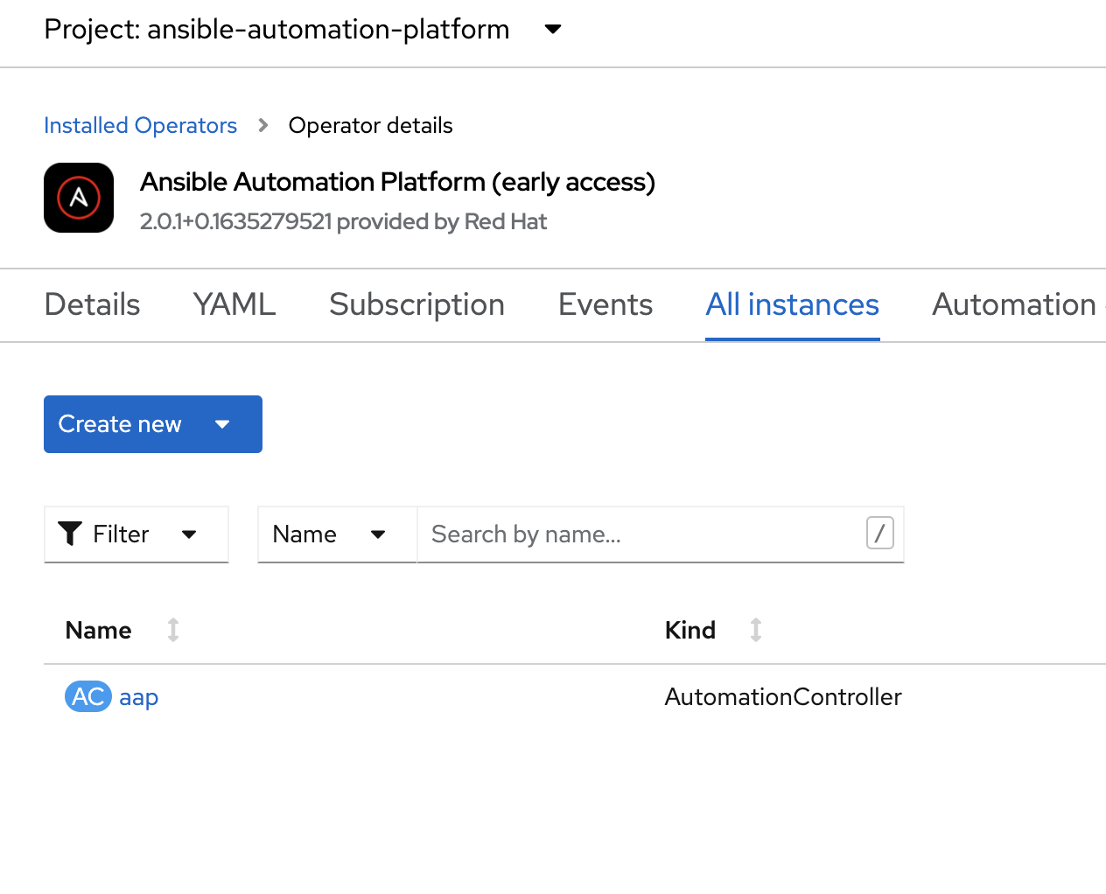Image resolution: width=1106 pixels, height=894 pixels.
Task: Click the sort arrows beside Name column
Action: click(173, 630)
